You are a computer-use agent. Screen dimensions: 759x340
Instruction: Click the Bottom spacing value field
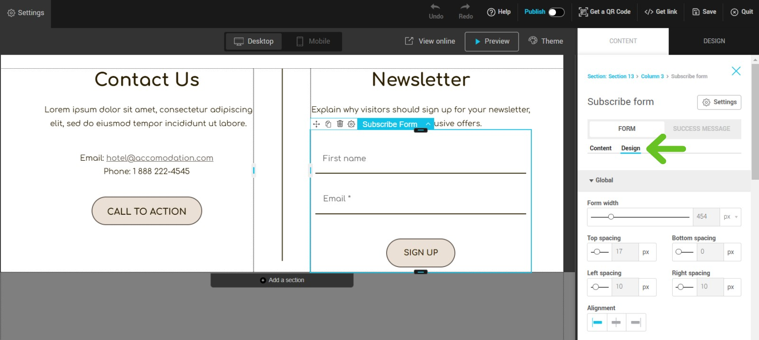(710, 252)
